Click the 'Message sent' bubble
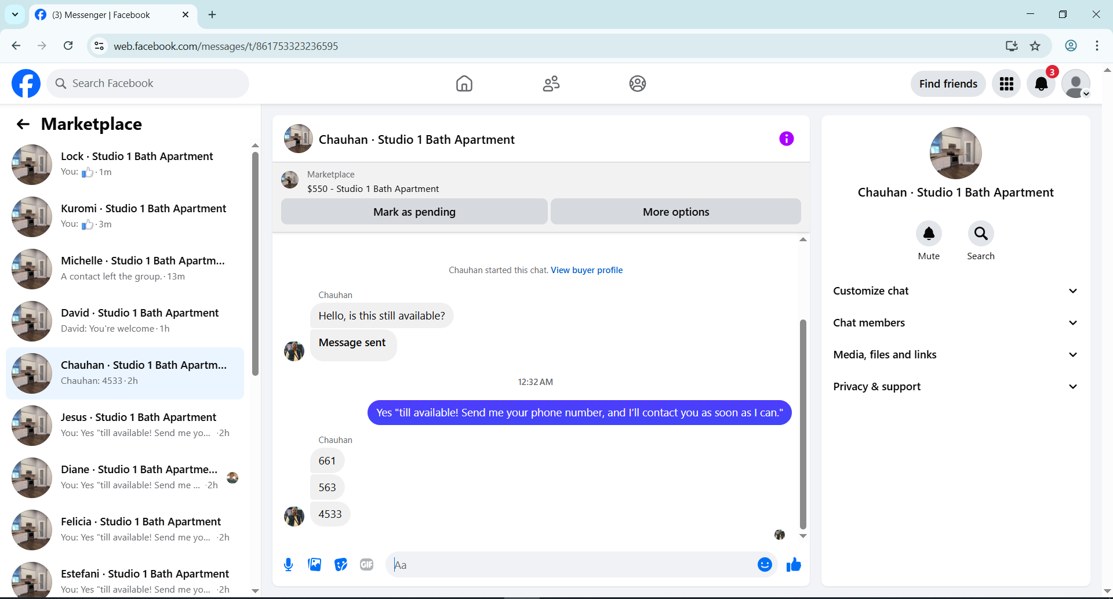Image resolution: width=1113 pixels, height=599 pixels. coord(353,344)
